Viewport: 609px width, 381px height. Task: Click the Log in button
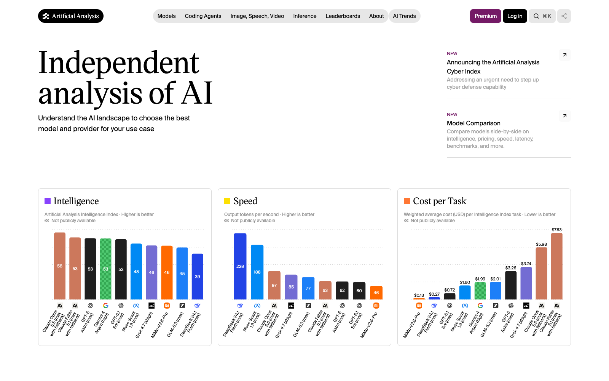point(515,16)
